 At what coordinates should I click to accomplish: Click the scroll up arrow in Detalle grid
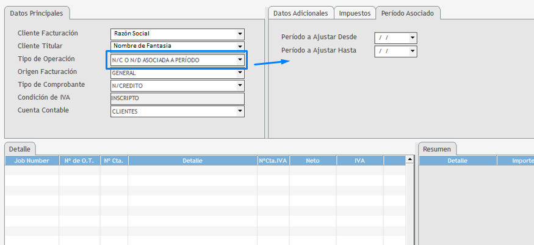click(x=410, y=160)
